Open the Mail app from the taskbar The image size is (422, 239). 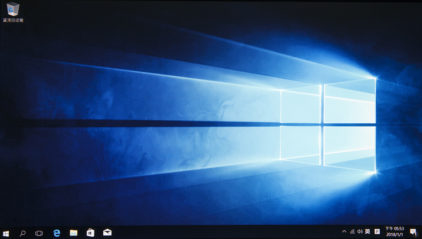[x=107, y=232]
